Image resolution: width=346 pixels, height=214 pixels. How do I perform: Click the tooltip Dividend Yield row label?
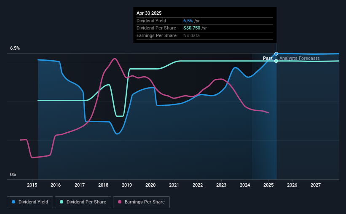point(151,21)
